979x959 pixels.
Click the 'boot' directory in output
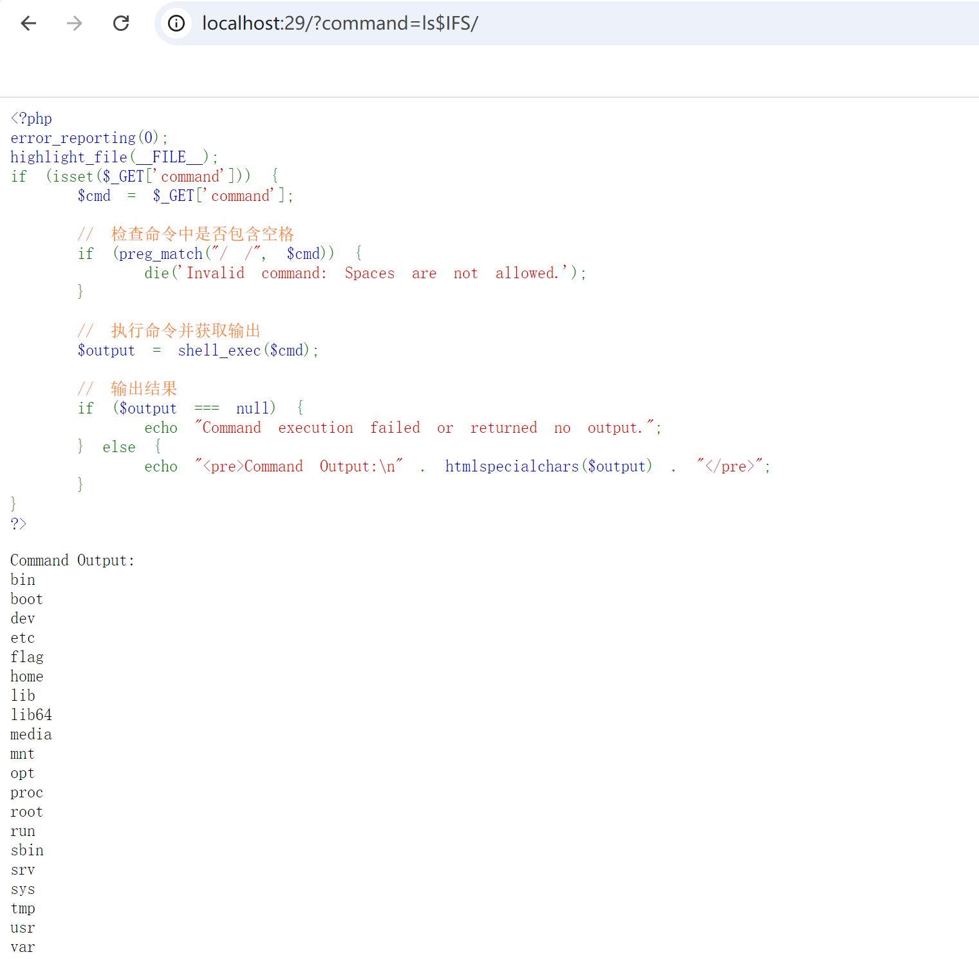[x=26, y=599]
